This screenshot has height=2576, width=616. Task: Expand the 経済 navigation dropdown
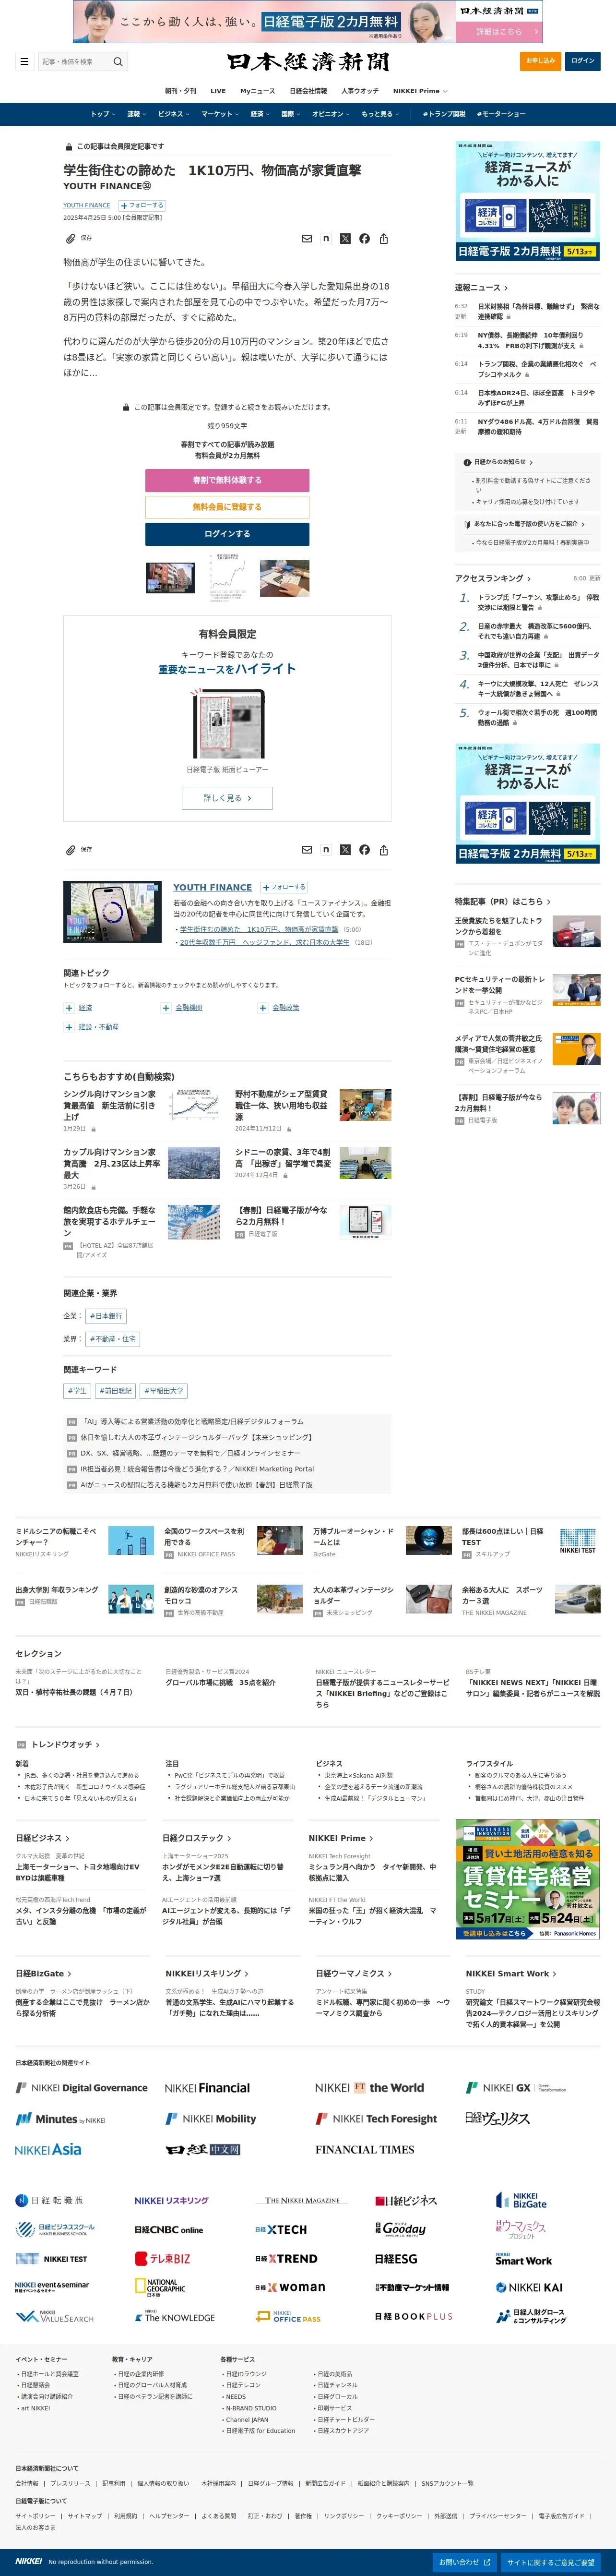coord(260,114)
